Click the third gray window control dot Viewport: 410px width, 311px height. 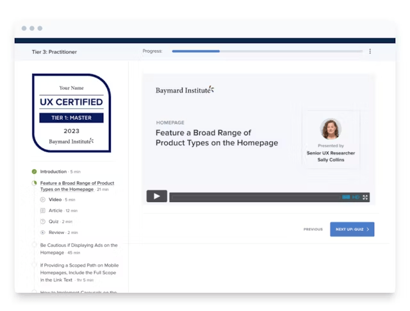coord(40,28)
